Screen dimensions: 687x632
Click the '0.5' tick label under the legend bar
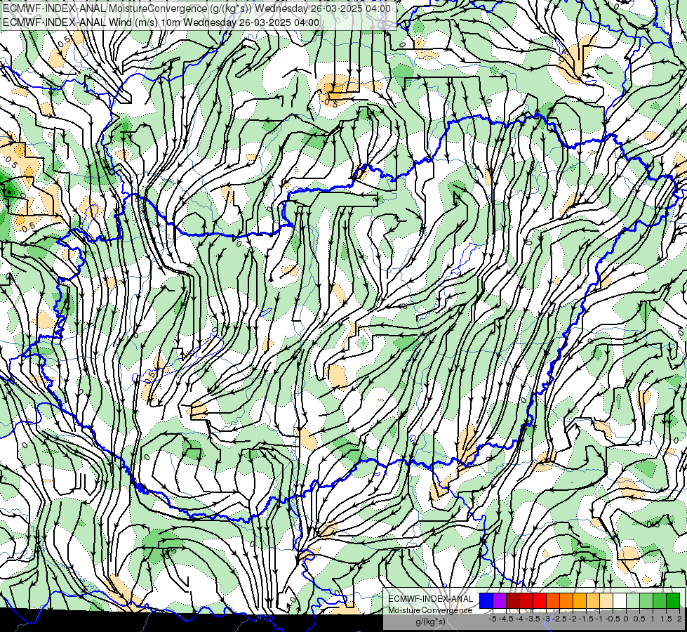(x=639, y=619)
